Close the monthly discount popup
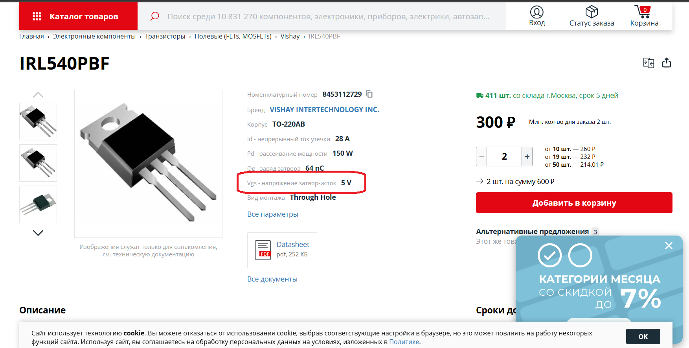This screenshot has width=689, height=348. (669, 246)
